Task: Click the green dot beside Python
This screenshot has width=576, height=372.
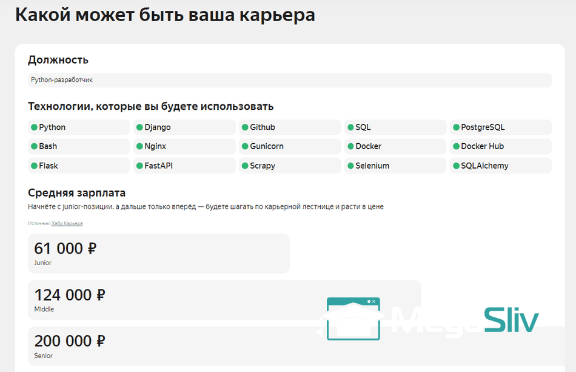Action: coord(35,127)
